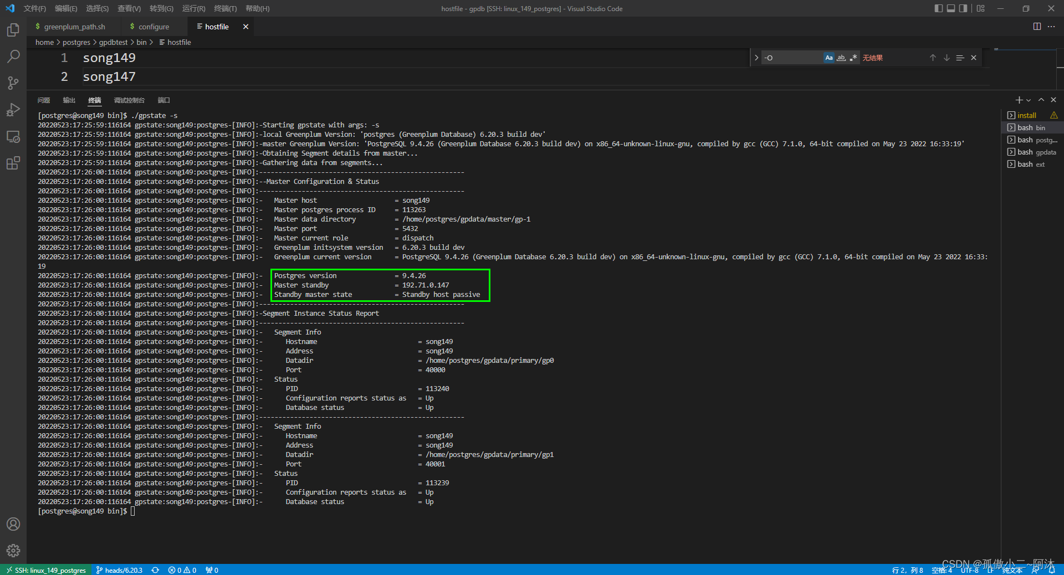Toggle bottom panel layout icon
This screenshot has height=575, width=1064.
tap(951, 8)
